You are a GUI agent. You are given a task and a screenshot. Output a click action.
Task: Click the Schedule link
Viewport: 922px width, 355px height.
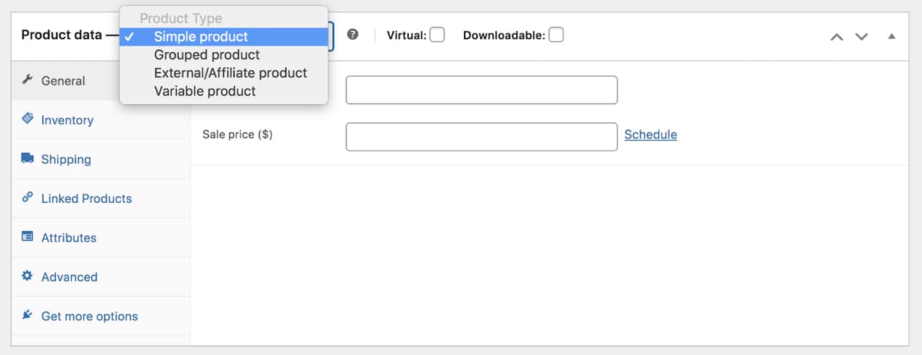[x=650, y=134]
